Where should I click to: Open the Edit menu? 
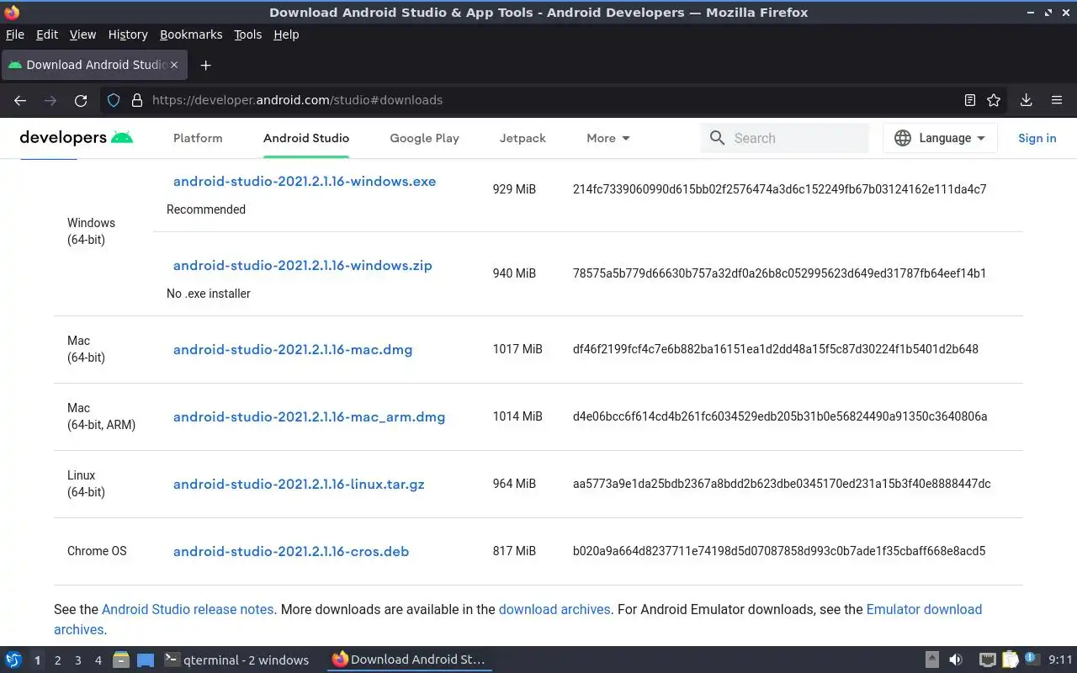(47, 34)
